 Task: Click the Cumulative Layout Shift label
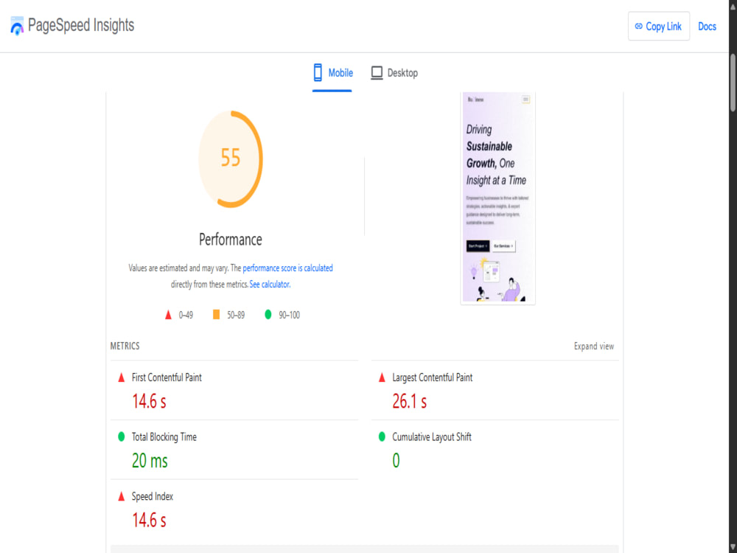(x=431, y=437)
